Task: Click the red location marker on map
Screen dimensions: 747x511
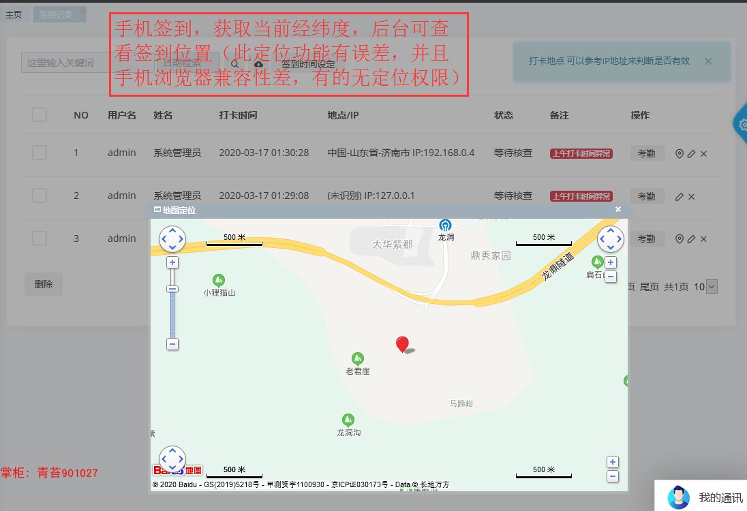Action: pyautogui.click(x=403, y=344)
